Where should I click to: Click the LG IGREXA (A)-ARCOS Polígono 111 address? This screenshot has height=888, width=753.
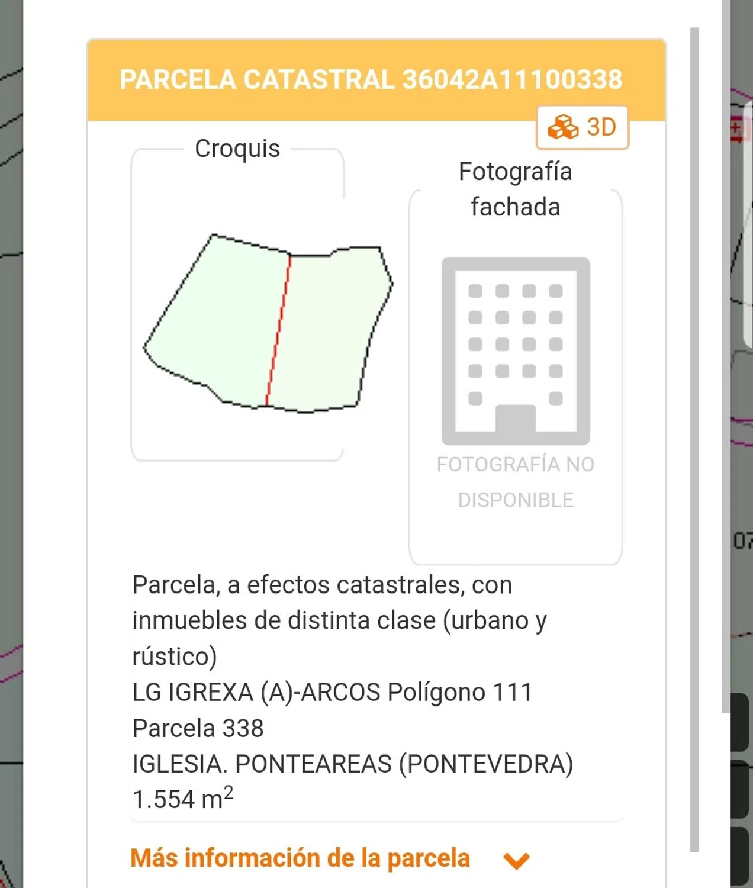[332, 692]
